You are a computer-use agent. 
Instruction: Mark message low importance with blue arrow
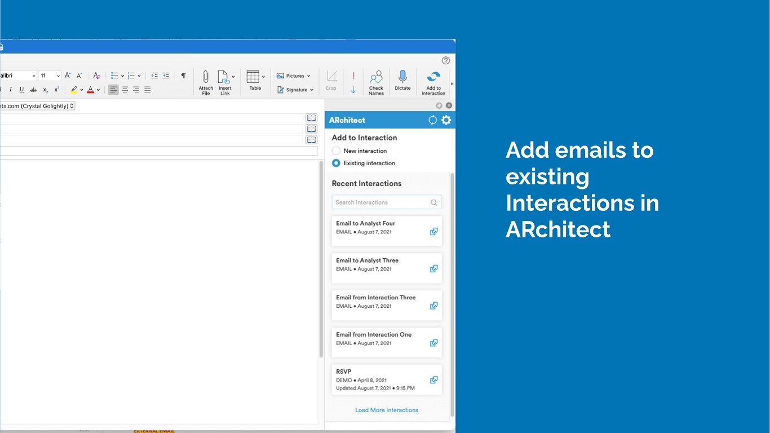click(353, 90)
